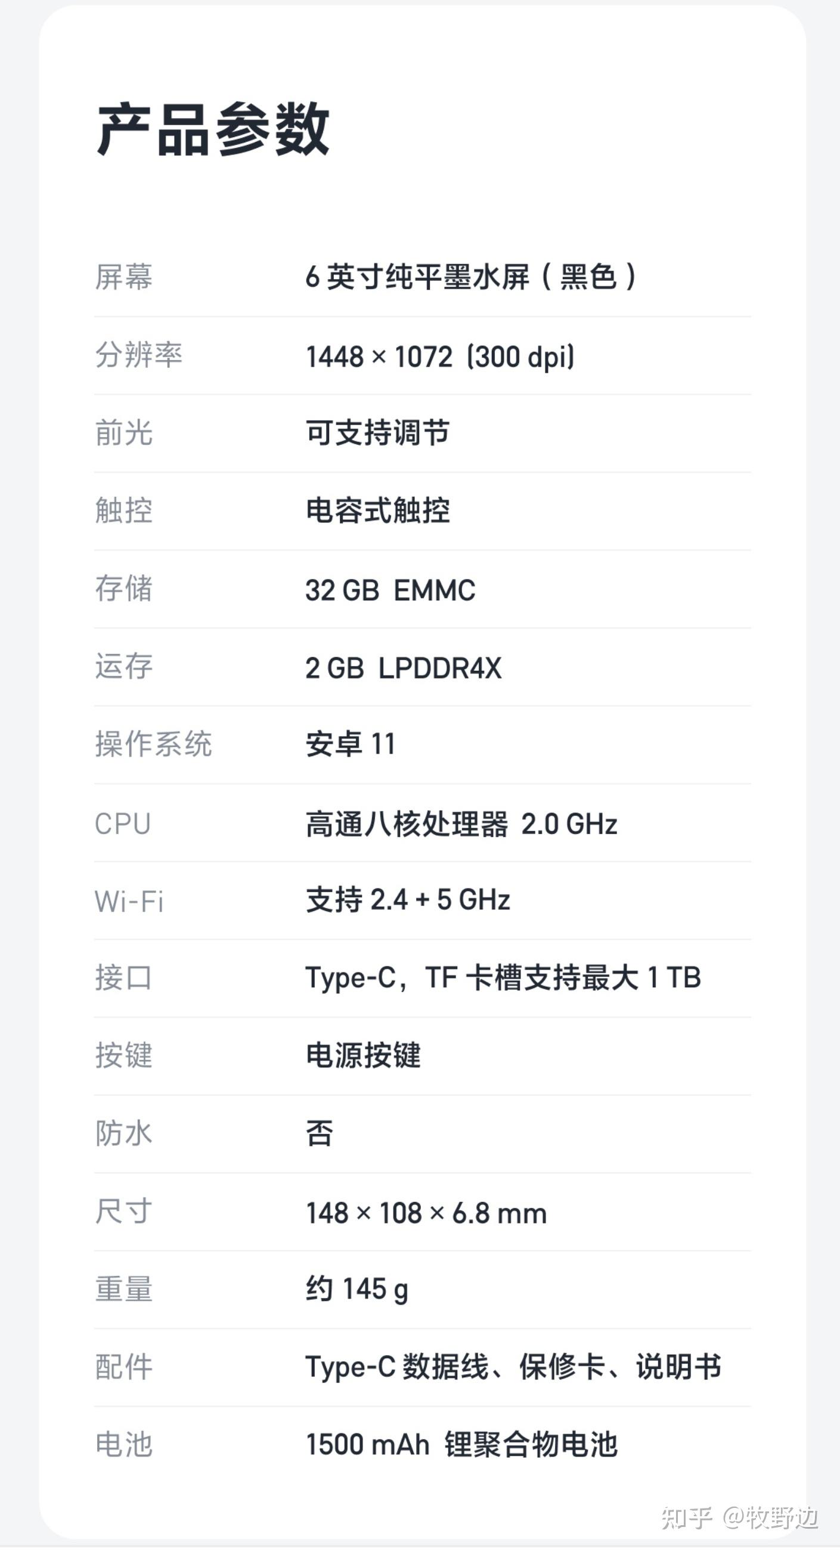Click the 产品参数 heading
Screen dimensions: 840x1552
tap(213, 129)
